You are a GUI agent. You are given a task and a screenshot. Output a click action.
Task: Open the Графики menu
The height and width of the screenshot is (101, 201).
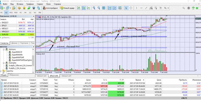coord(30,4)
